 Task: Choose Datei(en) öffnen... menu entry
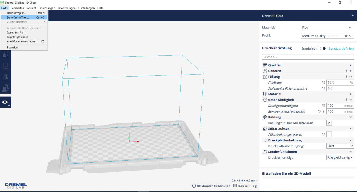(x=24, y=17)
